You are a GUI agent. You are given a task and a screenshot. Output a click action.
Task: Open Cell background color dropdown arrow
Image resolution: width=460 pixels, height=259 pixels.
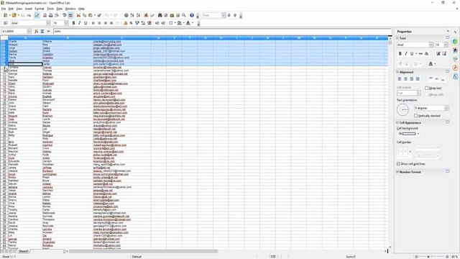(418, 134)
